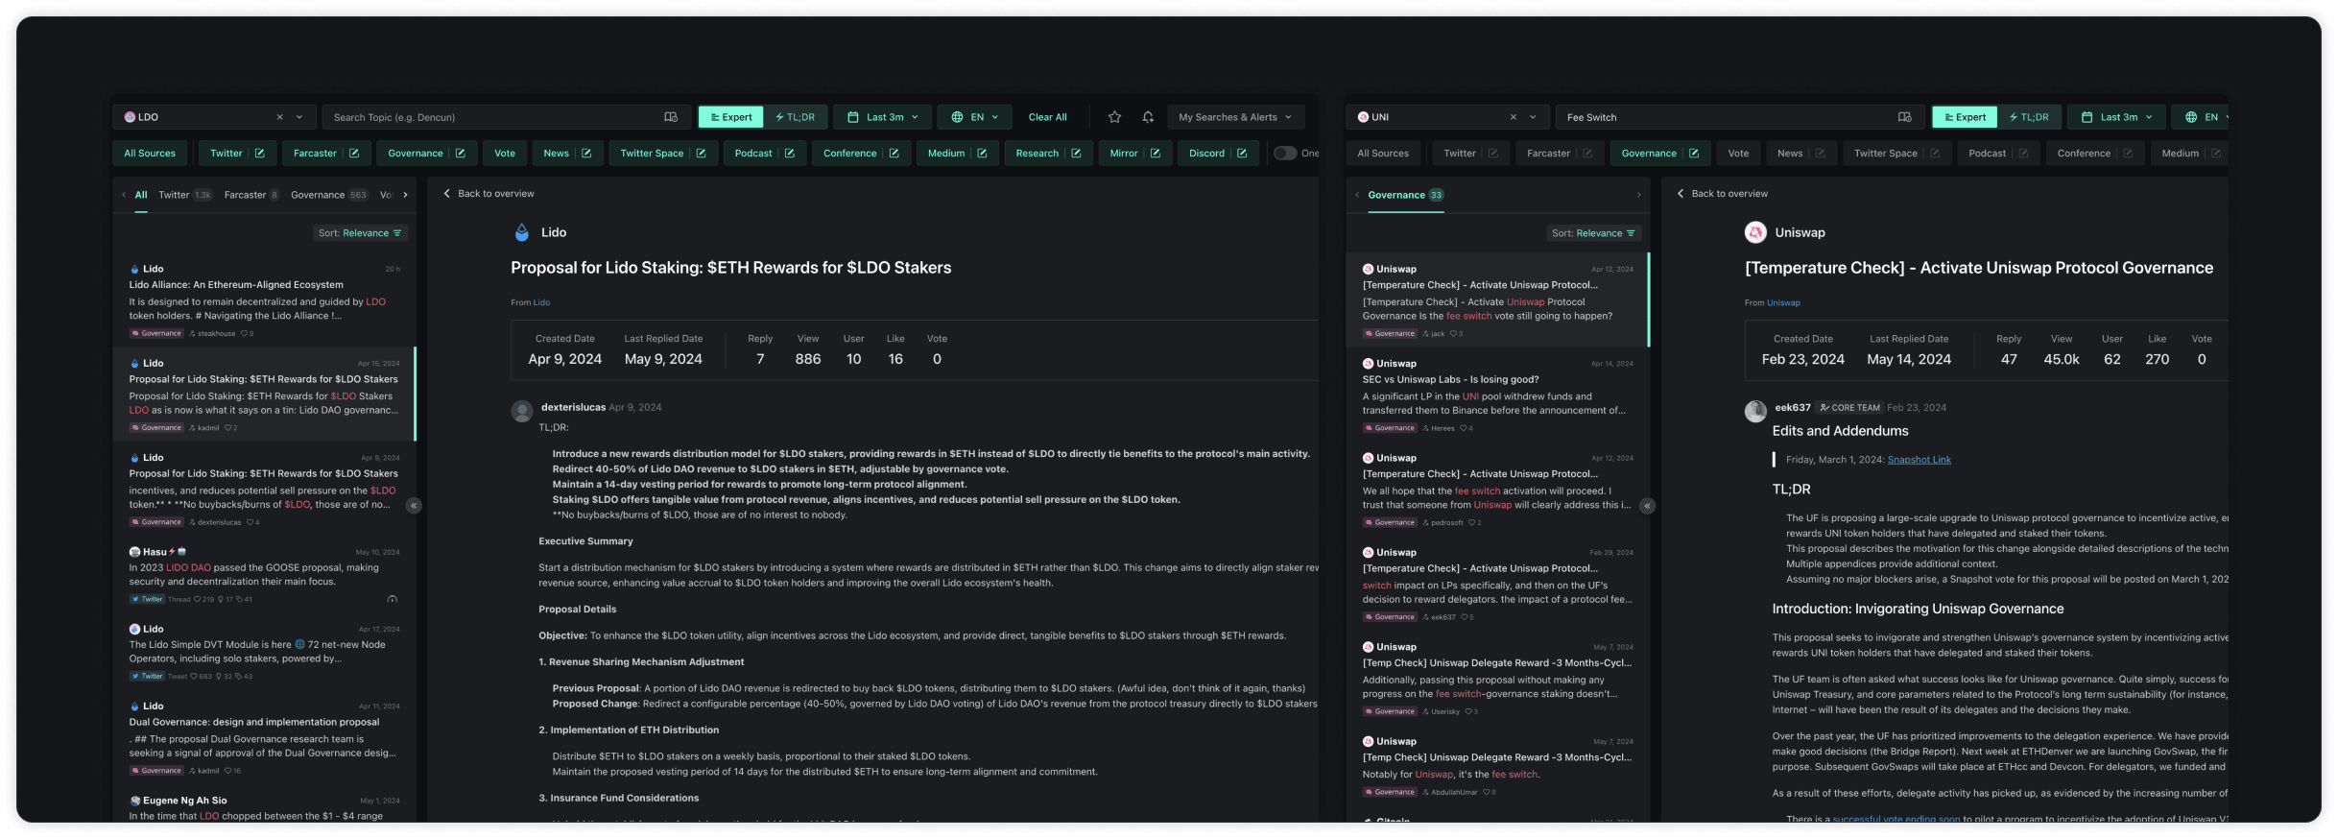Toggle All Sources filter in UNI panel
The image size is (2337, 838).
(x=1383, y=154)
